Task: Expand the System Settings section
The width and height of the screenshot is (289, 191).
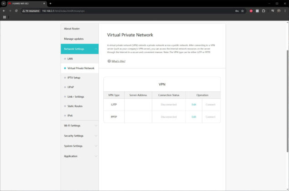Action: 80,146
